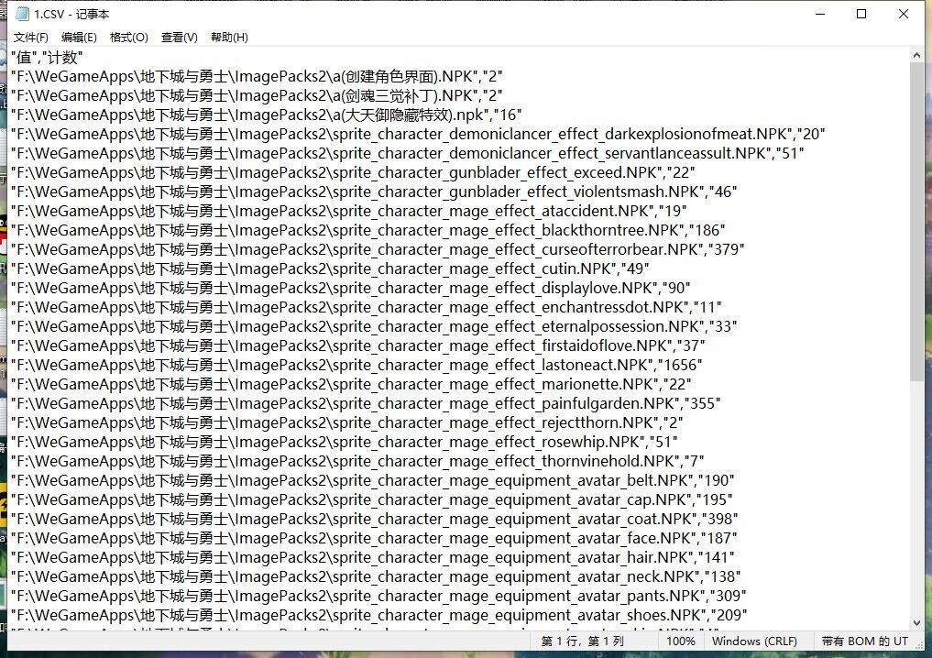Click the firstaidoflove.NPK line
Screen dimensions: 932x658
[x=357, y=345]
